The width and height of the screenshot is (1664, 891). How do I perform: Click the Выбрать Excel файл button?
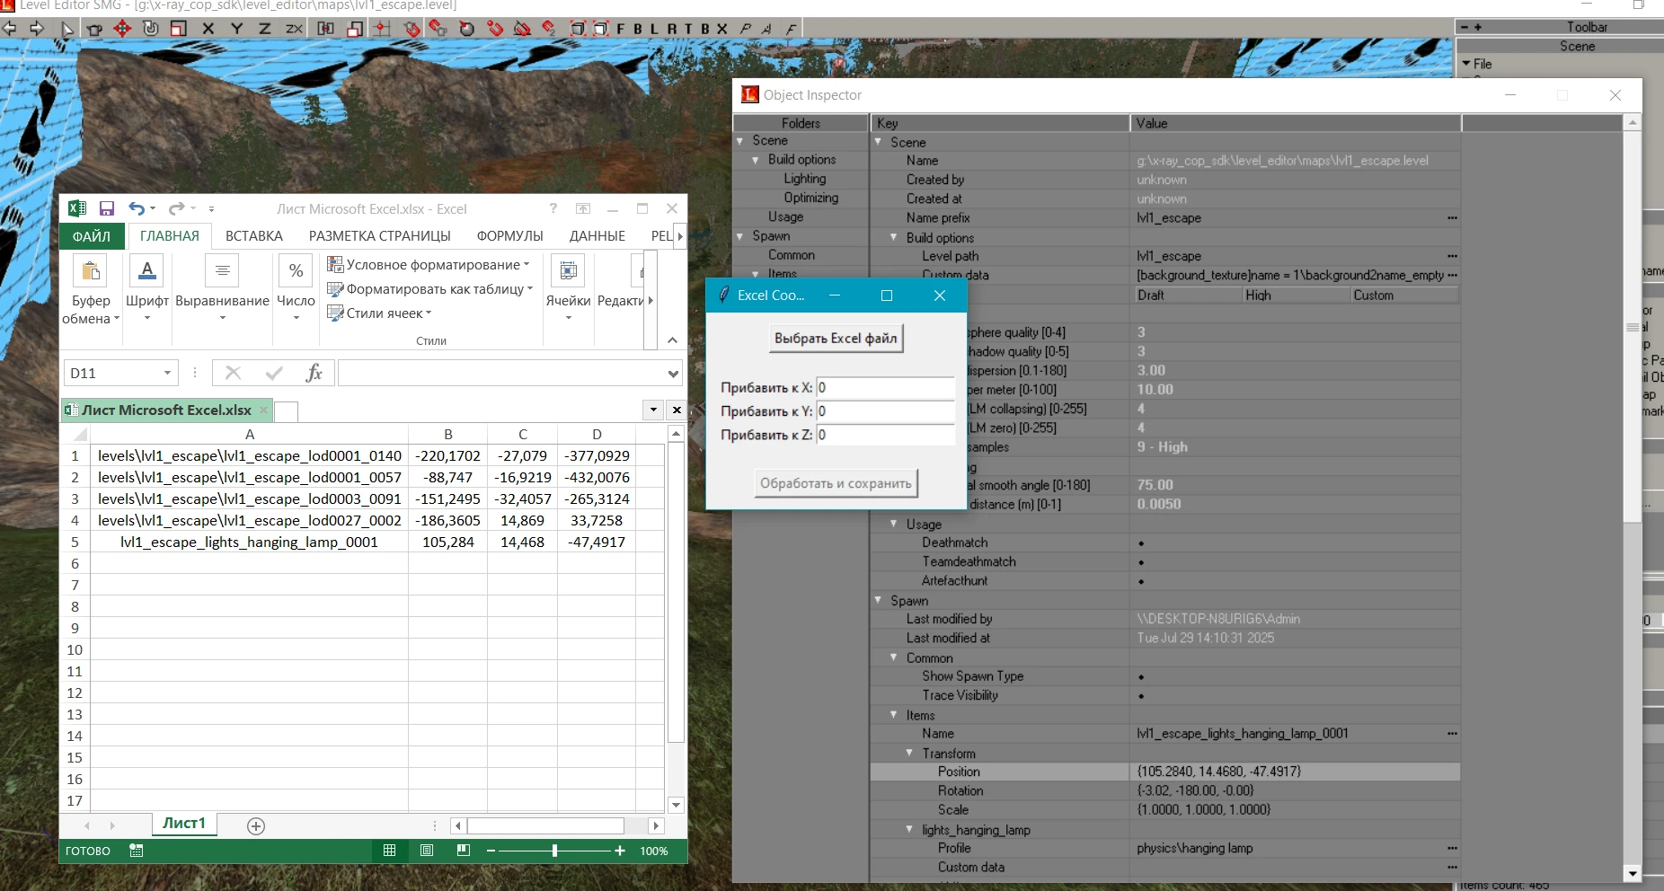click(x=836, y=339)
